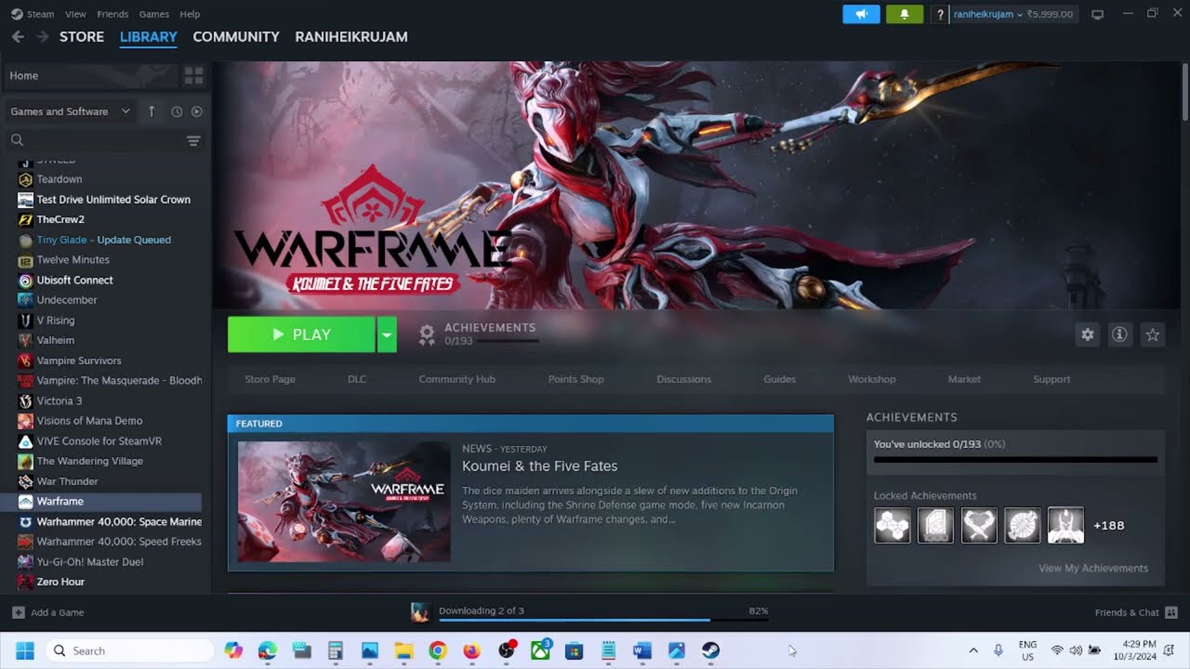
Task: Go back with the left arrow
Action: pos(18,36)
